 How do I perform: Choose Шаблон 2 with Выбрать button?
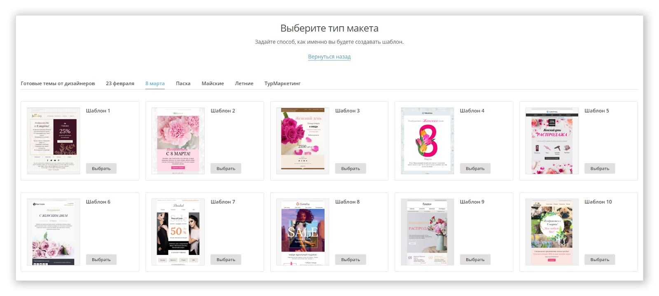click(x=226, y=169)
